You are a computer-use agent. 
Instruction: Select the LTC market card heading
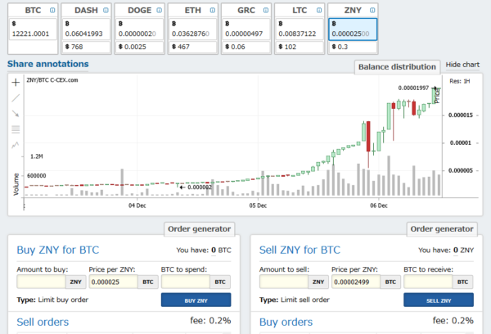coord(300,11)
